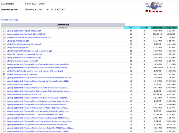Click the Bandwidth column header
This screenshot has width=179, height=133.
157,28
